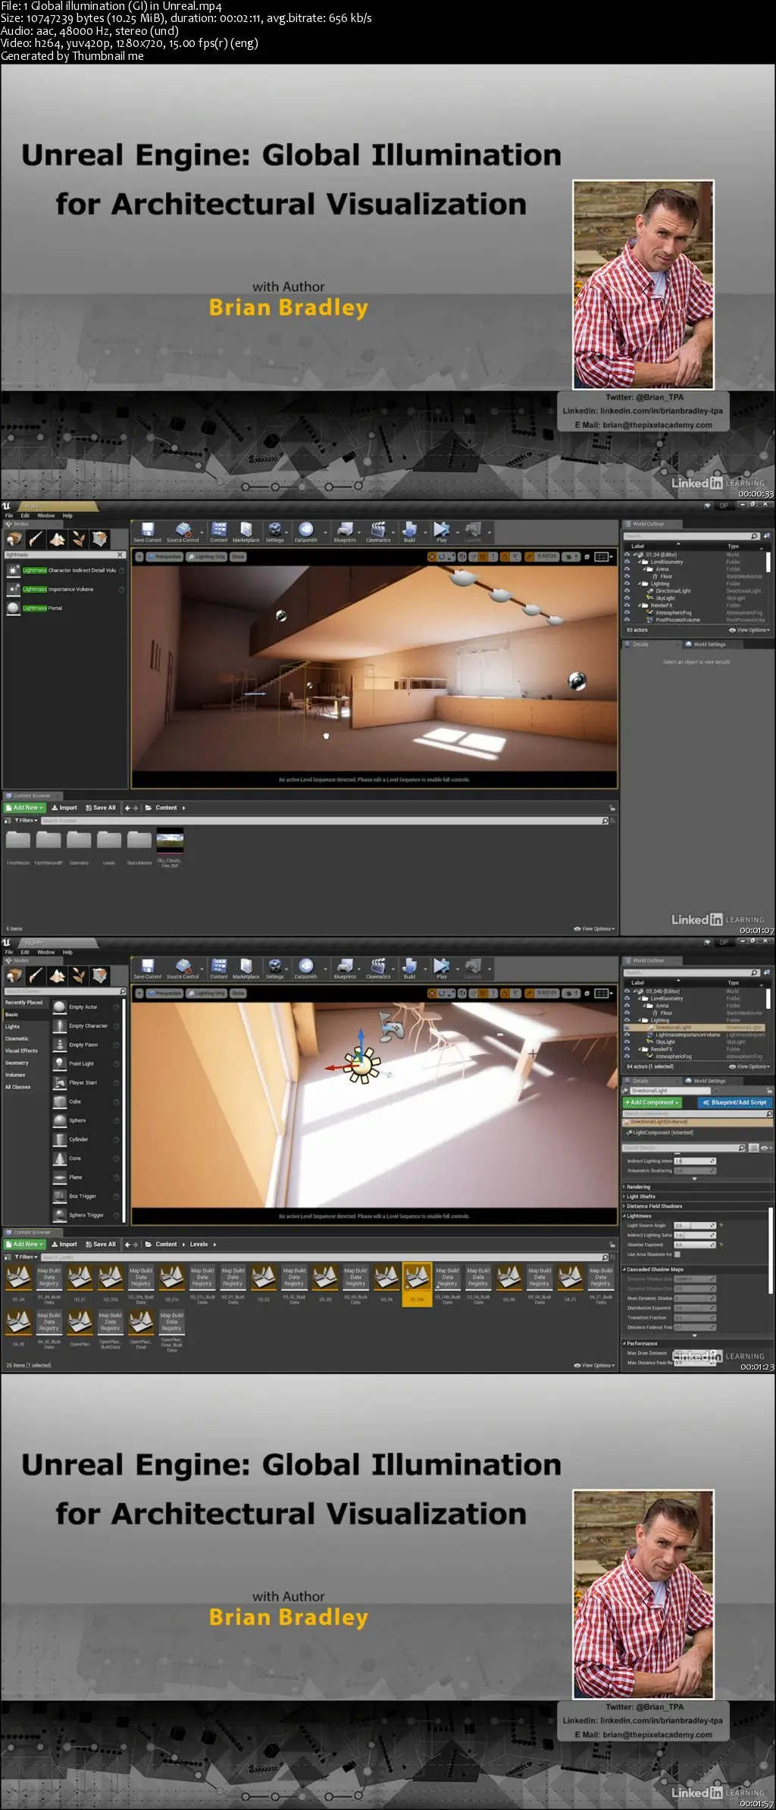Open Cinematics in the 00:01:07 editor frame
Image resolution: width=776 pixels, height=1810 pixels.
point(378,531)
